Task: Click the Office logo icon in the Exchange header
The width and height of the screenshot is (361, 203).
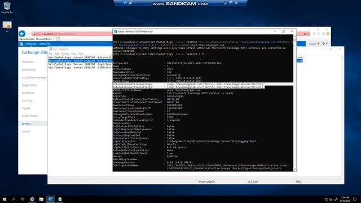Action: pos(21,44)
